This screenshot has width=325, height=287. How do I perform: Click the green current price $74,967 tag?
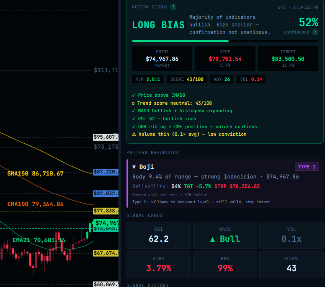[x=106, y=223]
